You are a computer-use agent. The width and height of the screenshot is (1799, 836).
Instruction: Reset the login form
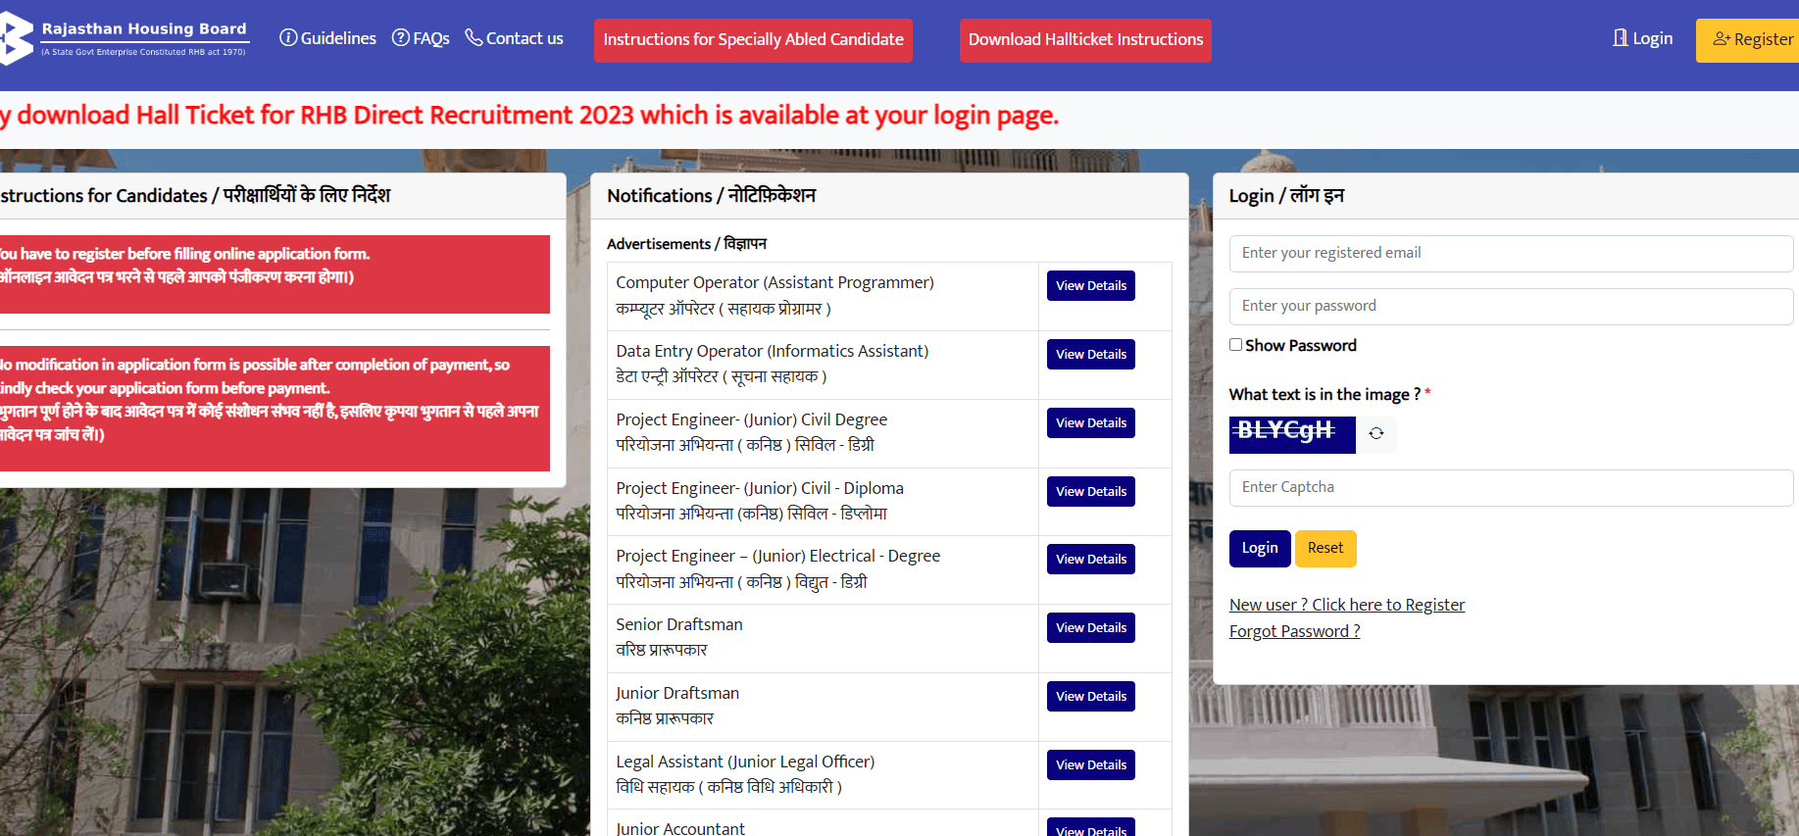pyautogui.click(x=1325, y=549)
